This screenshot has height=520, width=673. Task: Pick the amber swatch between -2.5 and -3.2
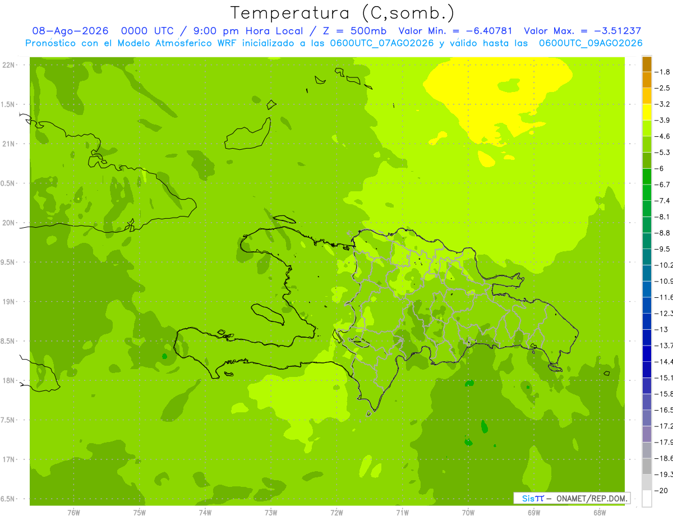647,96
